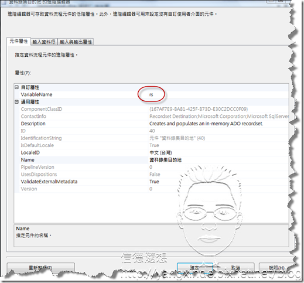The width and height of the screenshot is (304, 283).
Task: Click the IdentificationString value
Action: pos(177,138)
